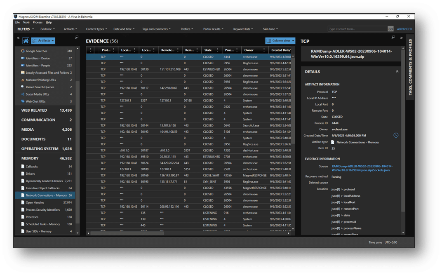Click the pop-out icon of the artifacts pane

click(77, 38)
